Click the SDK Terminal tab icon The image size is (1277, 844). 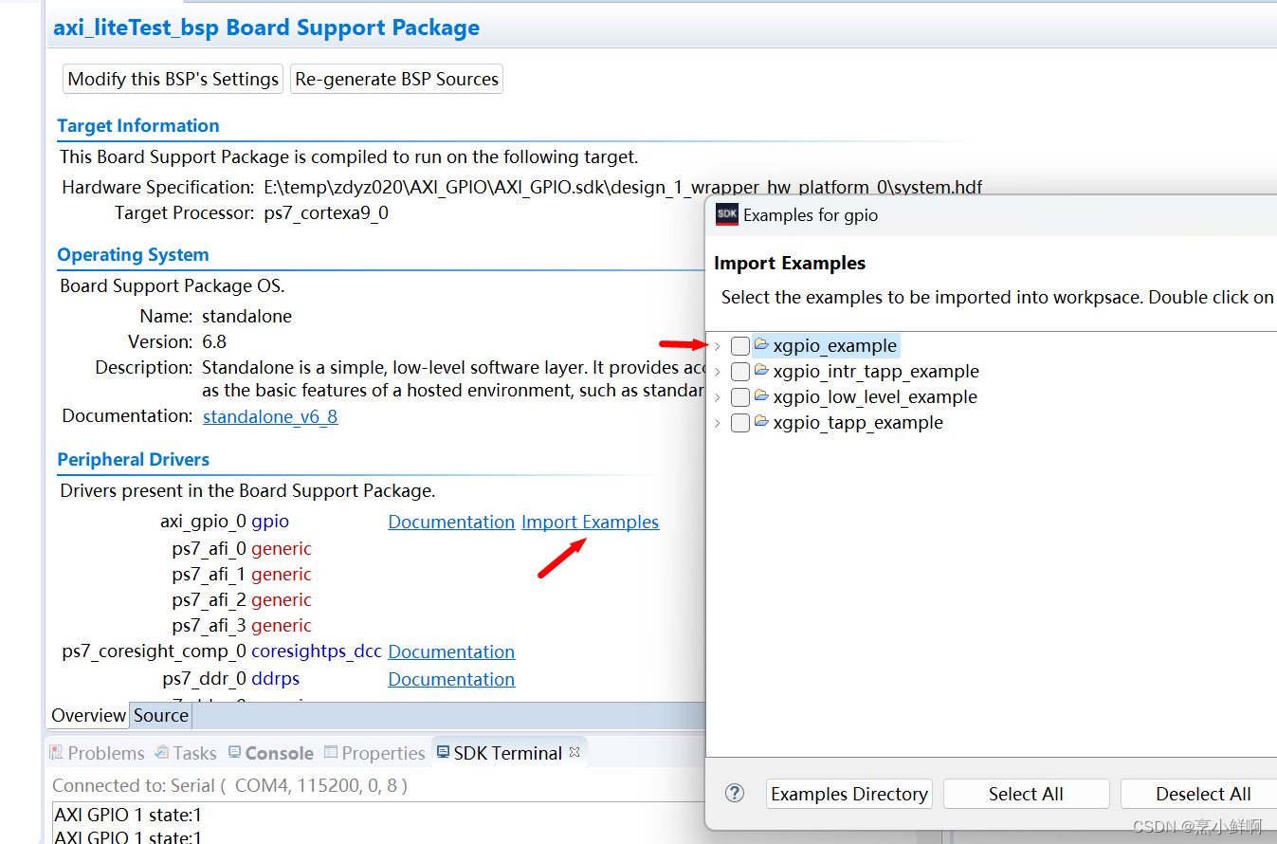click(443, 752)
